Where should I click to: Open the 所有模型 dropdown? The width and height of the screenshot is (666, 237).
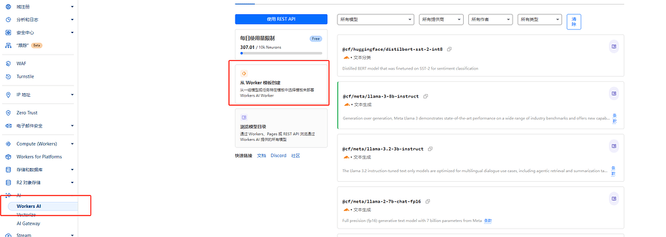pyautogui.click(x=375, y=19)
